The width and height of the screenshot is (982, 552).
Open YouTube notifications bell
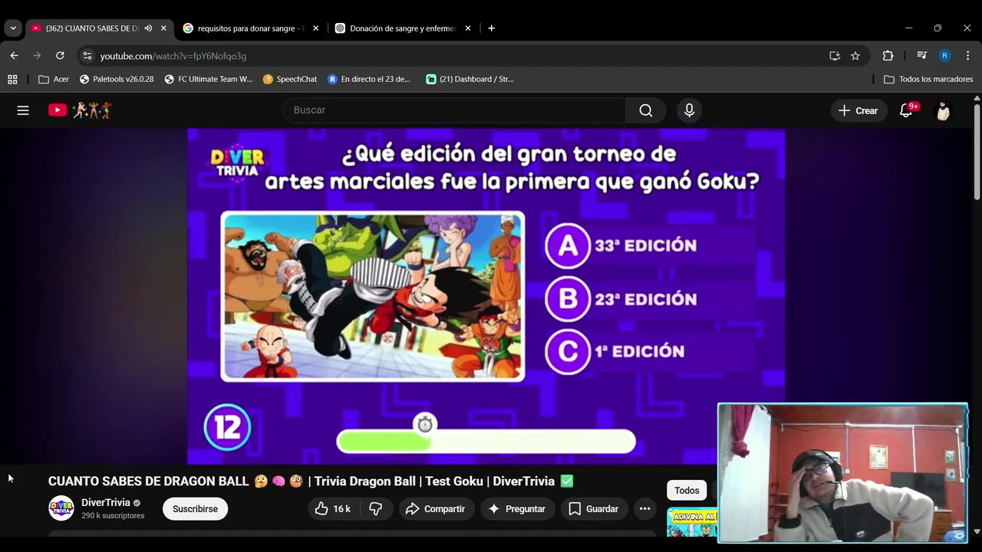tap(906, 110)
